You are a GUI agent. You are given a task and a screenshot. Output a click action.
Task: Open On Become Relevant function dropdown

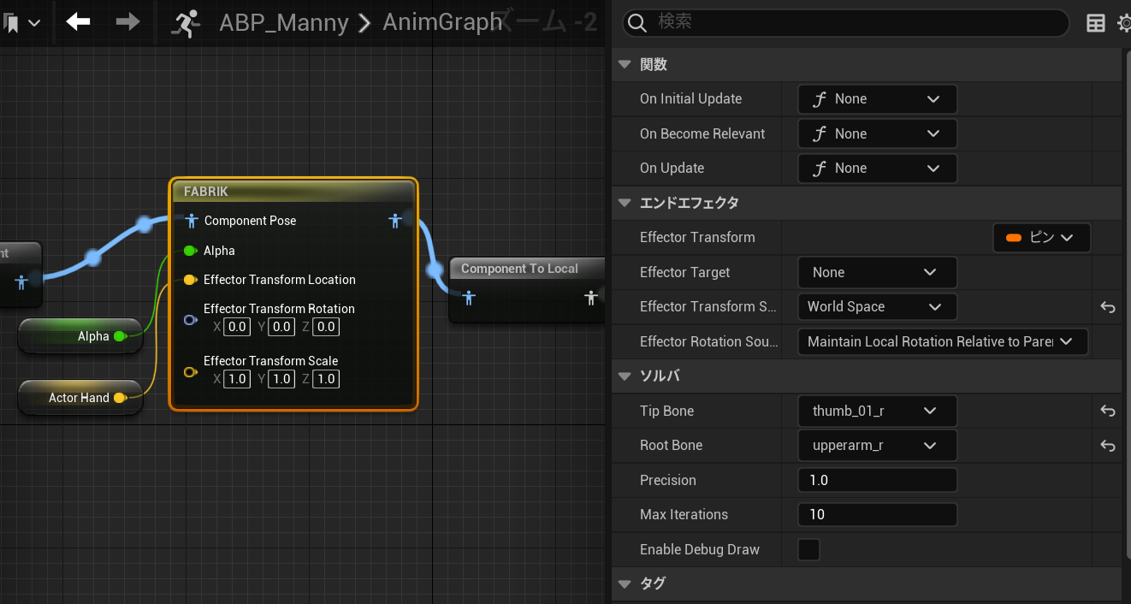(877, 133)
